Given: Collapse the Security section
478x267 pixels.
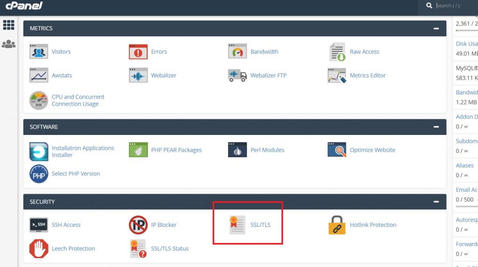Looking at the screenshot, I should coord(436,202).
